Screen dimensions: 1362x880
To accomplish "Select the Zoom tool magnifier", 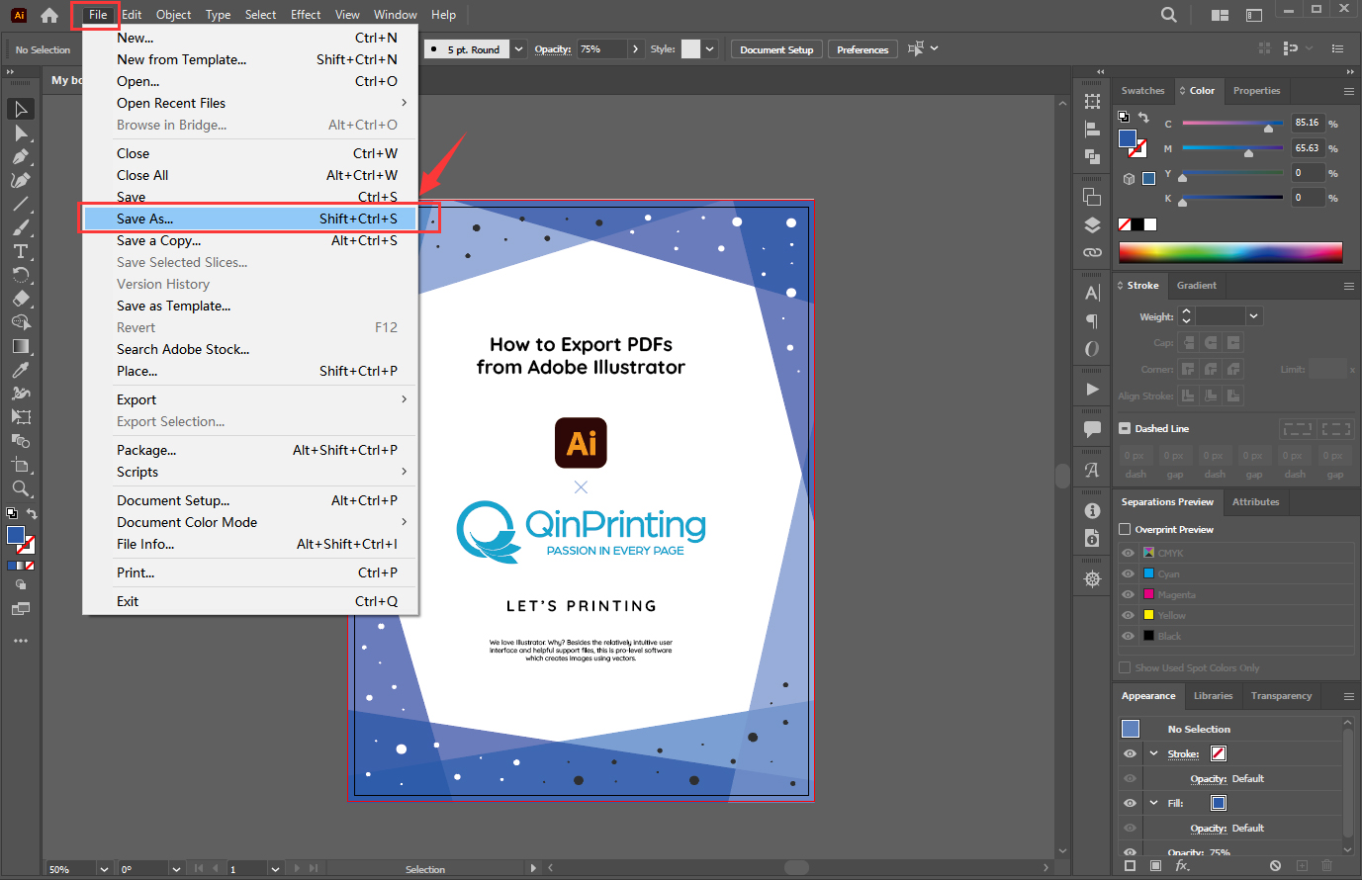I will pos(21,488).
